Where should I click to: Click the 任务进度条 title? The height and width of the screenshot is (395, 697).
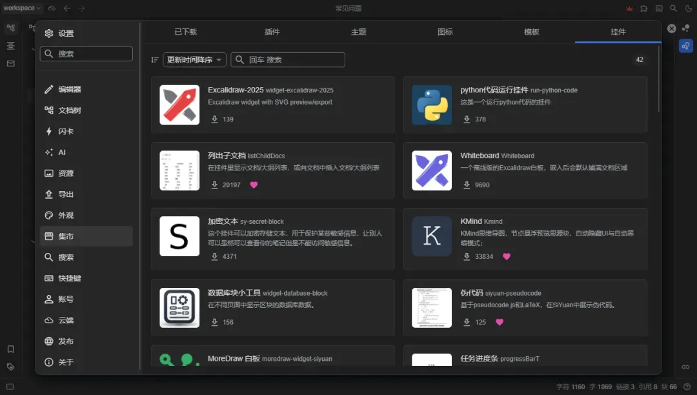(479, 359)
